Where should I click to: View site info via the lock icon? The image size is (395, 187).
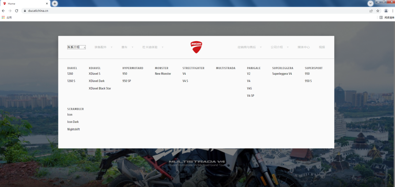click(x=25, y=11)
